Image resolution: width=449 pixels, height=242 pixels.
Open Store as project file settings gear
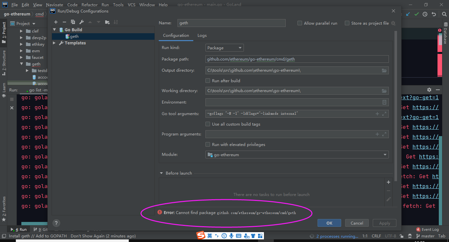[x=393, y=23]
